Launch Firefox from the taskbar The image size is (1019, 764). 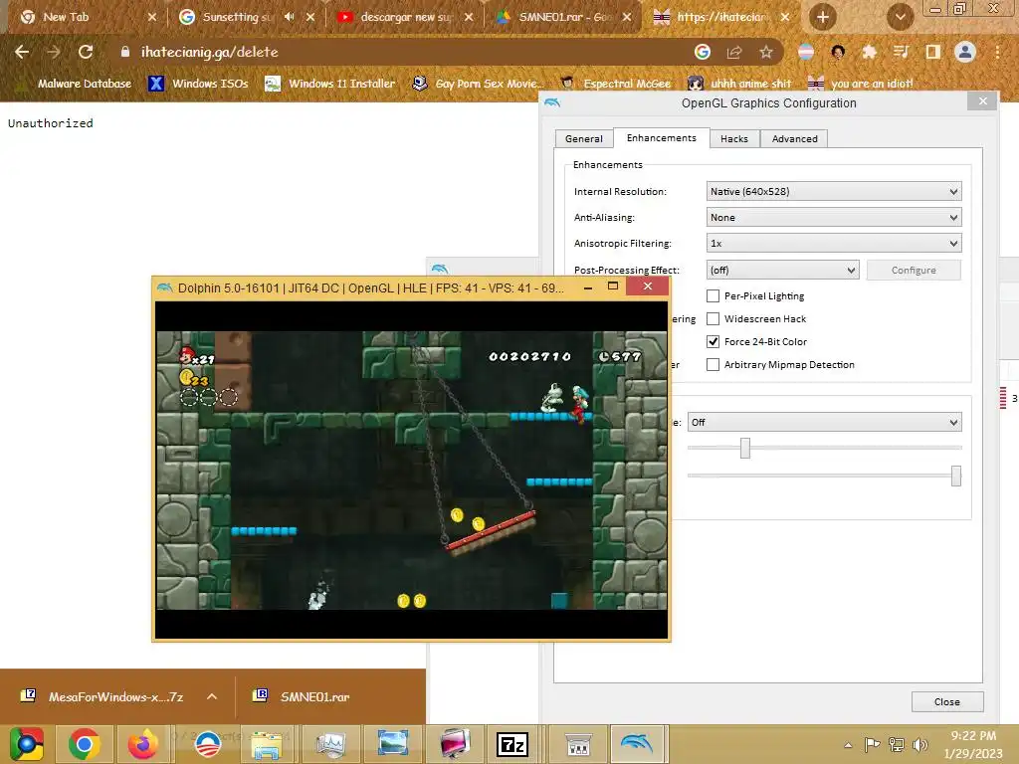pos(143,744)
